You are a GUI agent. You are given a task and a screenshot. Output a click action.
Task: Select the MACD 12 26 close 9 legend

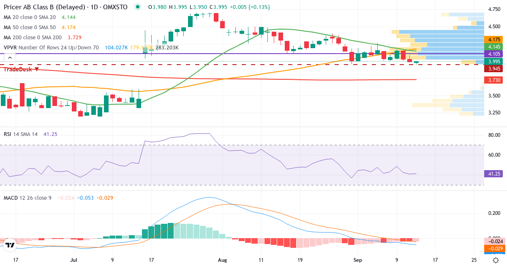click(x=27, y=198)
